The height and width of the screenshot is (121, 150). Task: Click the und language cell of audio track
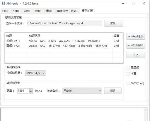116,46
